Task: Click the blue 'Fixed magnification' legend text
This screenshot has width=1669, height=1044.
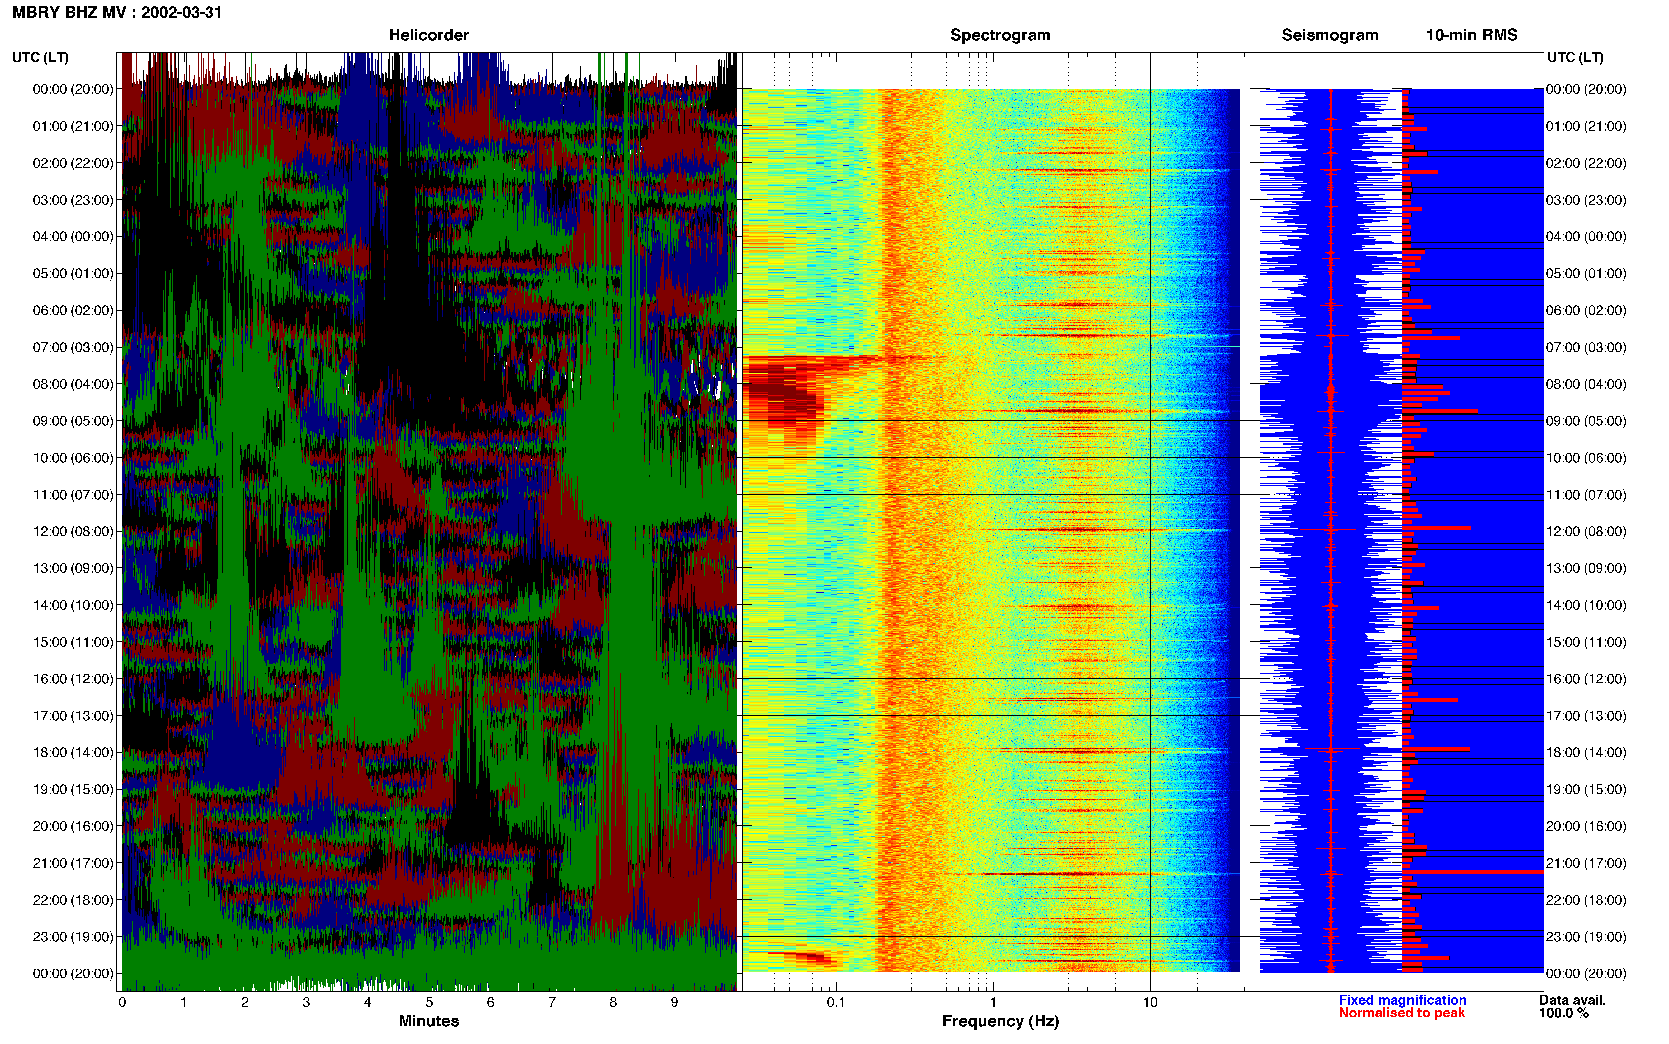Action: point(1403,1000)
